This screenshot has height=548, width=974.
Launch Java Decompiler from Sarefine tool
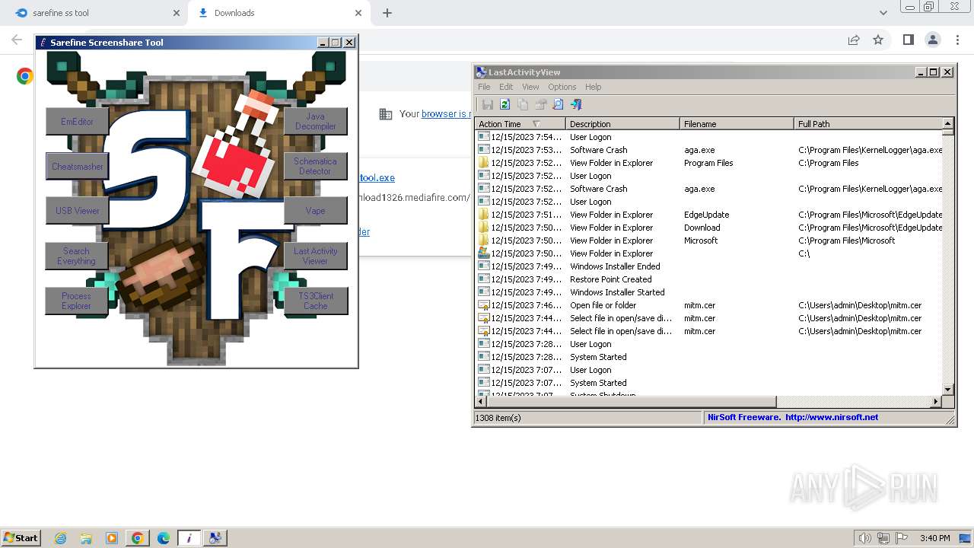(316, 122)
